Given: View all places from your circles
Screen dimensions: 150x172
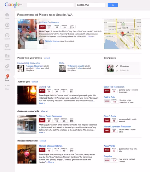Looking at the screenshot, I should [47, 58].
